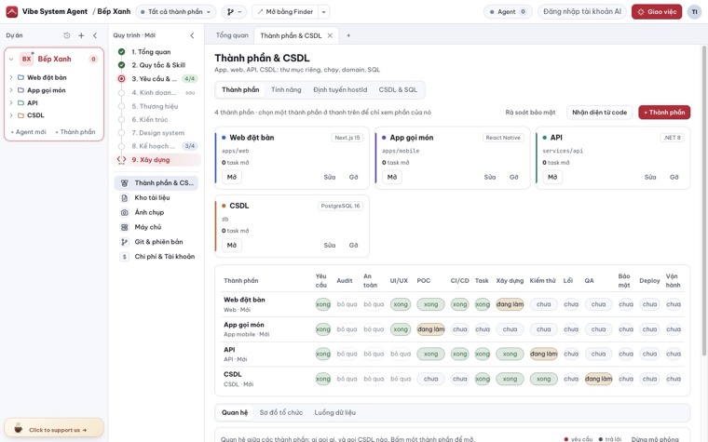
Task: Select the CSDL & SQL sub-tab
Action: tap(398, 89)
